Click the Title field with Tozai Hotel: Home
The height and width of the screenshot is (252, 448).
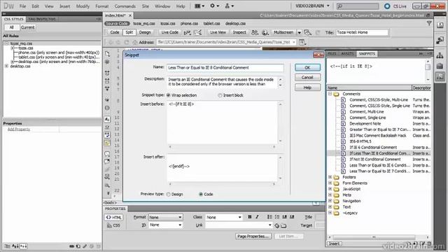(x=362, y=32)
